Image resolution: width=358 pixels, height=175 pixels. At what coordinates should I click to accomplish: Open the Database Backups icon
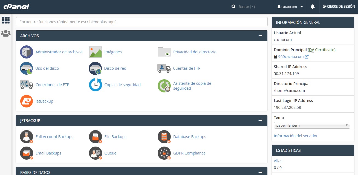(x=164, y=137)
